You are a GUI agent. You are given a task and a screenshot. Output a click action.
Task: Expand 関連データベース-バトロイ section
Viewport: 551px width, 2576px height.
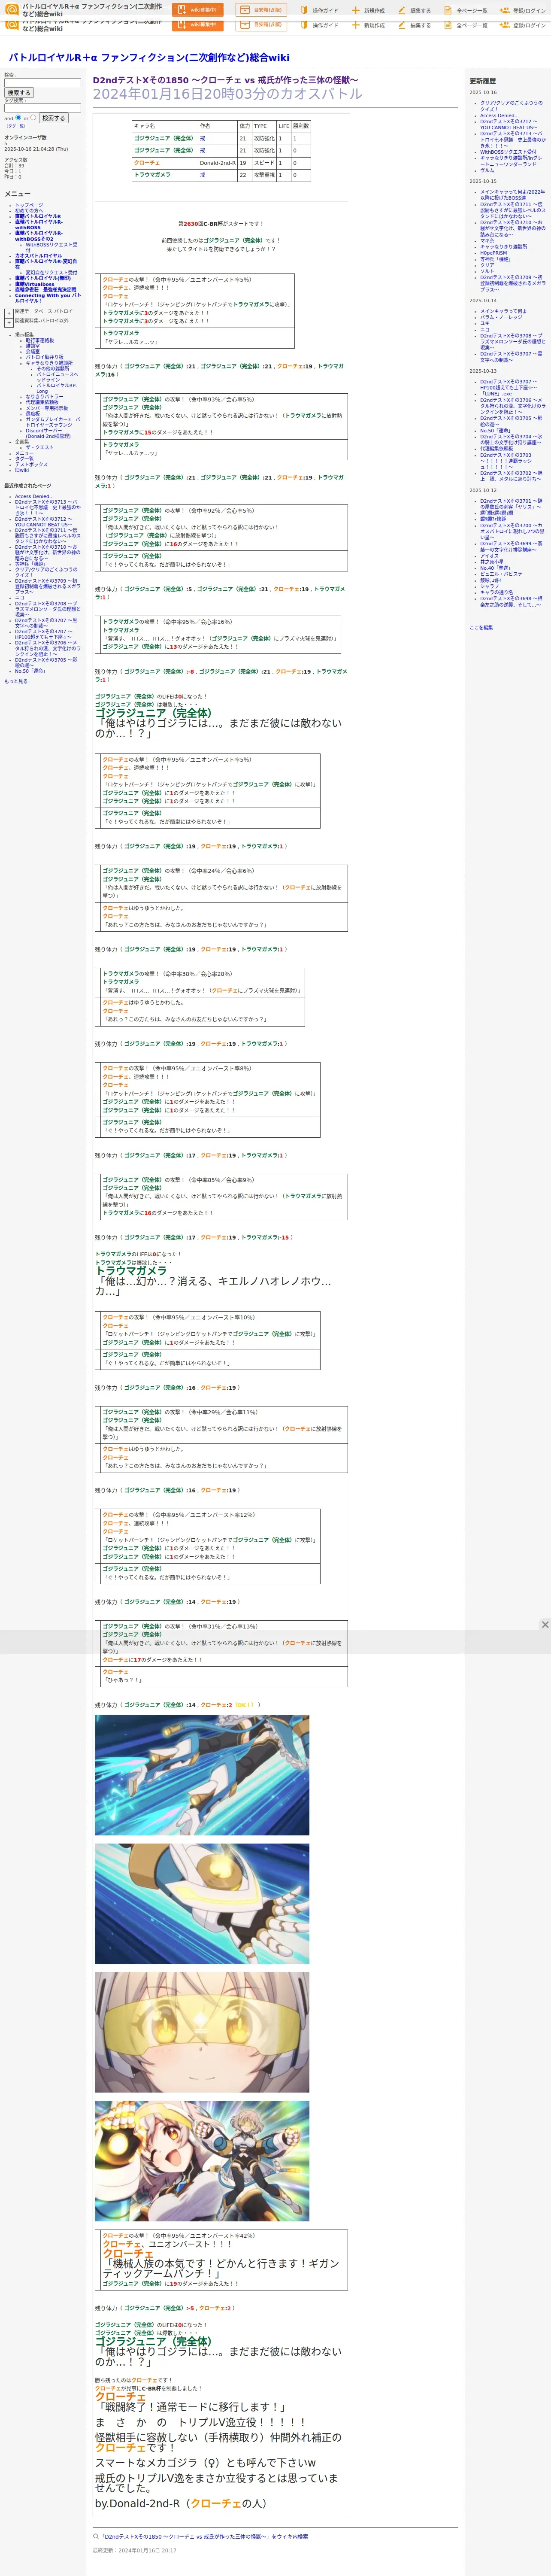pyautogui.click(x=9, y=313)
